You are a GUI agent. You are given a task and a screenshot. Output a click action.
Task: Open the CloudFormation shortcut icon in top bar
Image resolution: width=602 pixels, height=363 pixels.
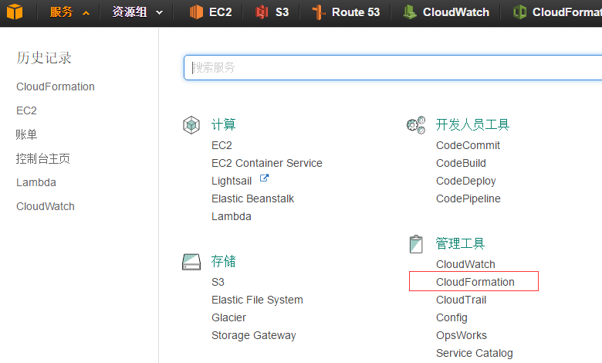[520, 12]
